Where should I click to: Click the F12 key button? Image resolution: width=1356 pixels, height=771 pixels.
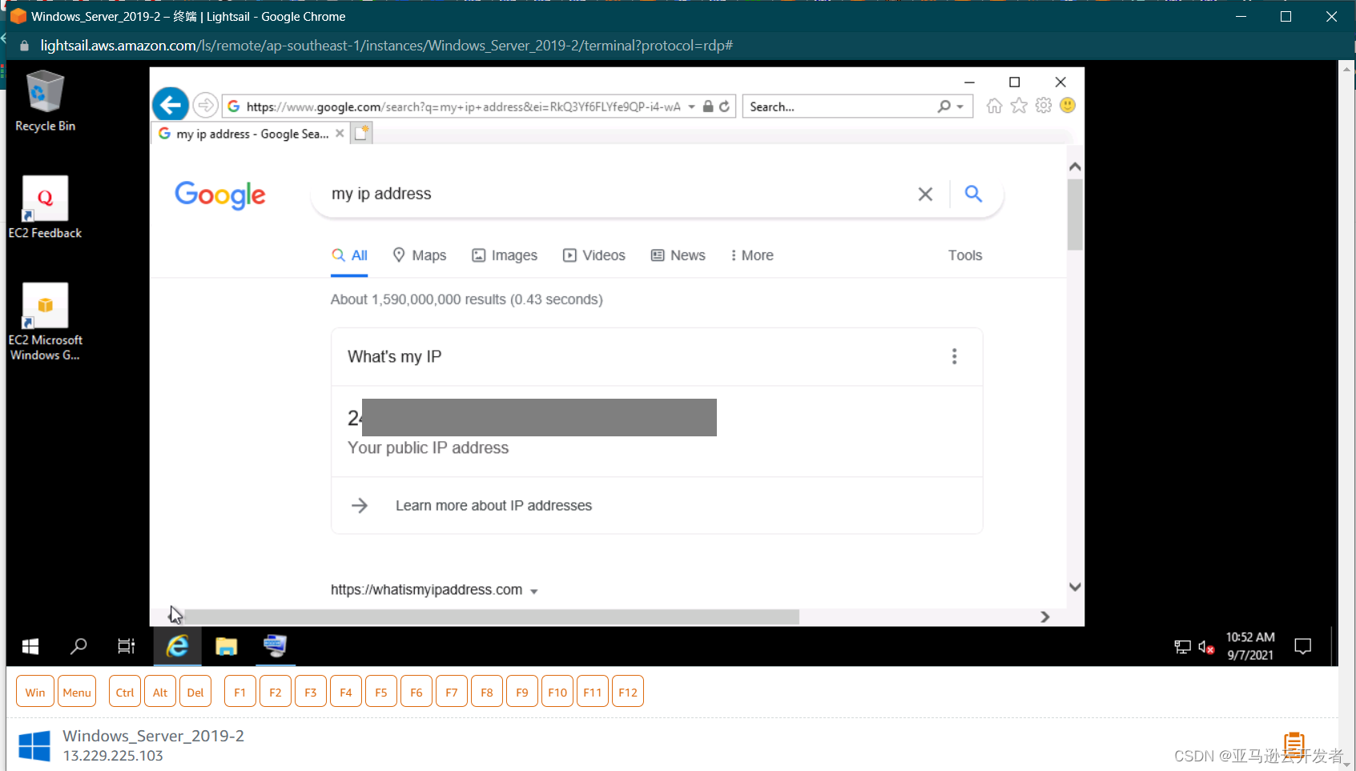(x=628, y=692)
